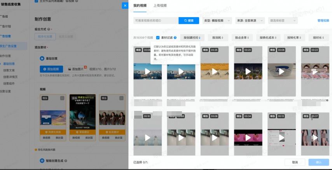
Task: Switch to the 我的视频 tab
Action: (140, 6)
